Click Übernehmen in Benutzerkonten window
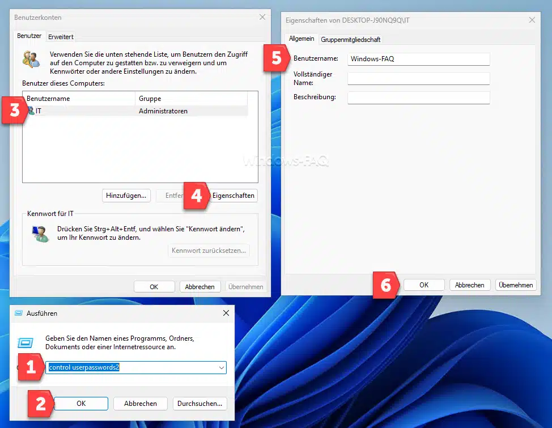This screenshot has width=552, height=428. coord(246,287)
